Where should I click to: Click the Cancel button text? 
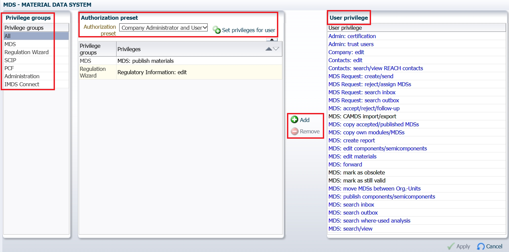pos(494,246)
